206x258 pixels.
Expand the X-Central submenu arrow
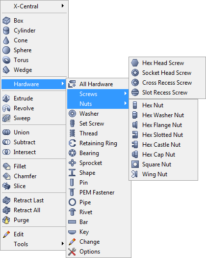pos(63,6)
